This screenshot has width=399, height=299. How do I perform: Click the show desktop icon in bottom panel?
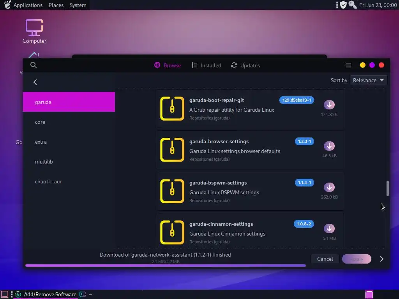pyautogui.click(x=5, y=294)
